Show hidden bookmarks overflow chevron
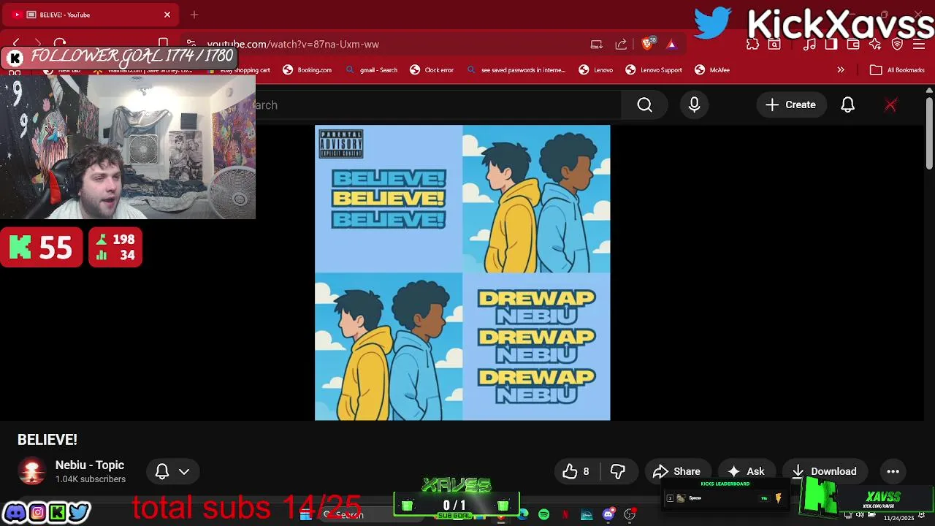This screenshot has height=526, width=935. (x=841, y=70)
